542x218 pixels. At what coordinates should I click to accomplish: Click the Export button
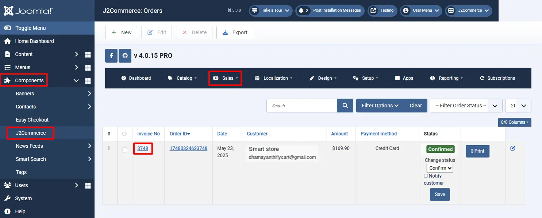pyautogui.click(x=235, y=32)
